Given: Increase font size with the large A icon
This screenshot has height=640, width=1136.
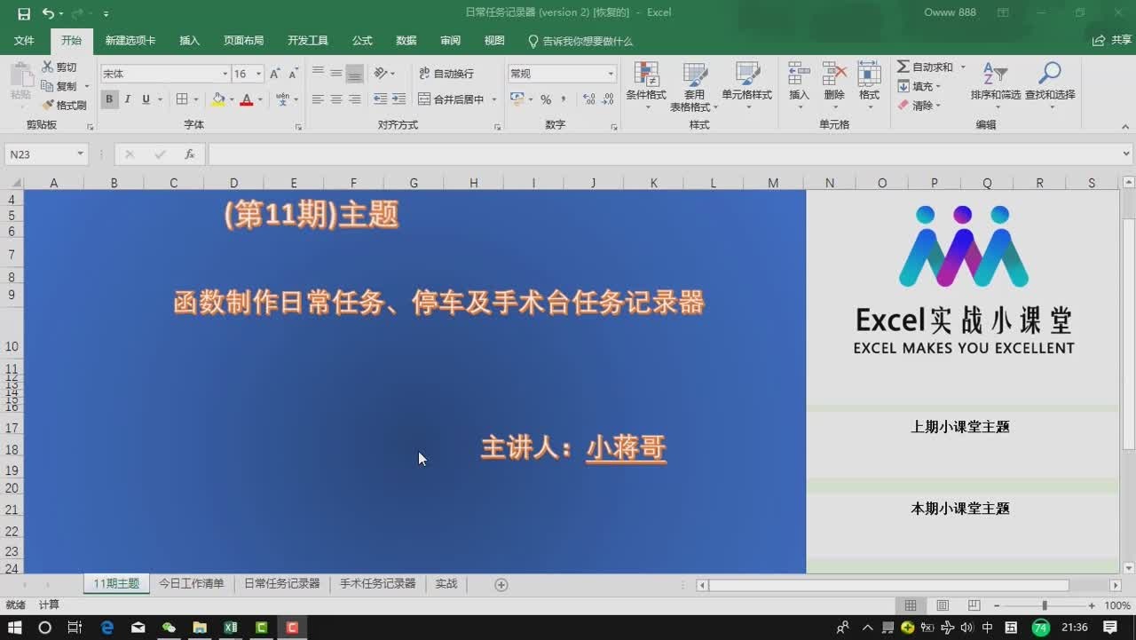Looking at the screenshot, I should coord(274,74).
